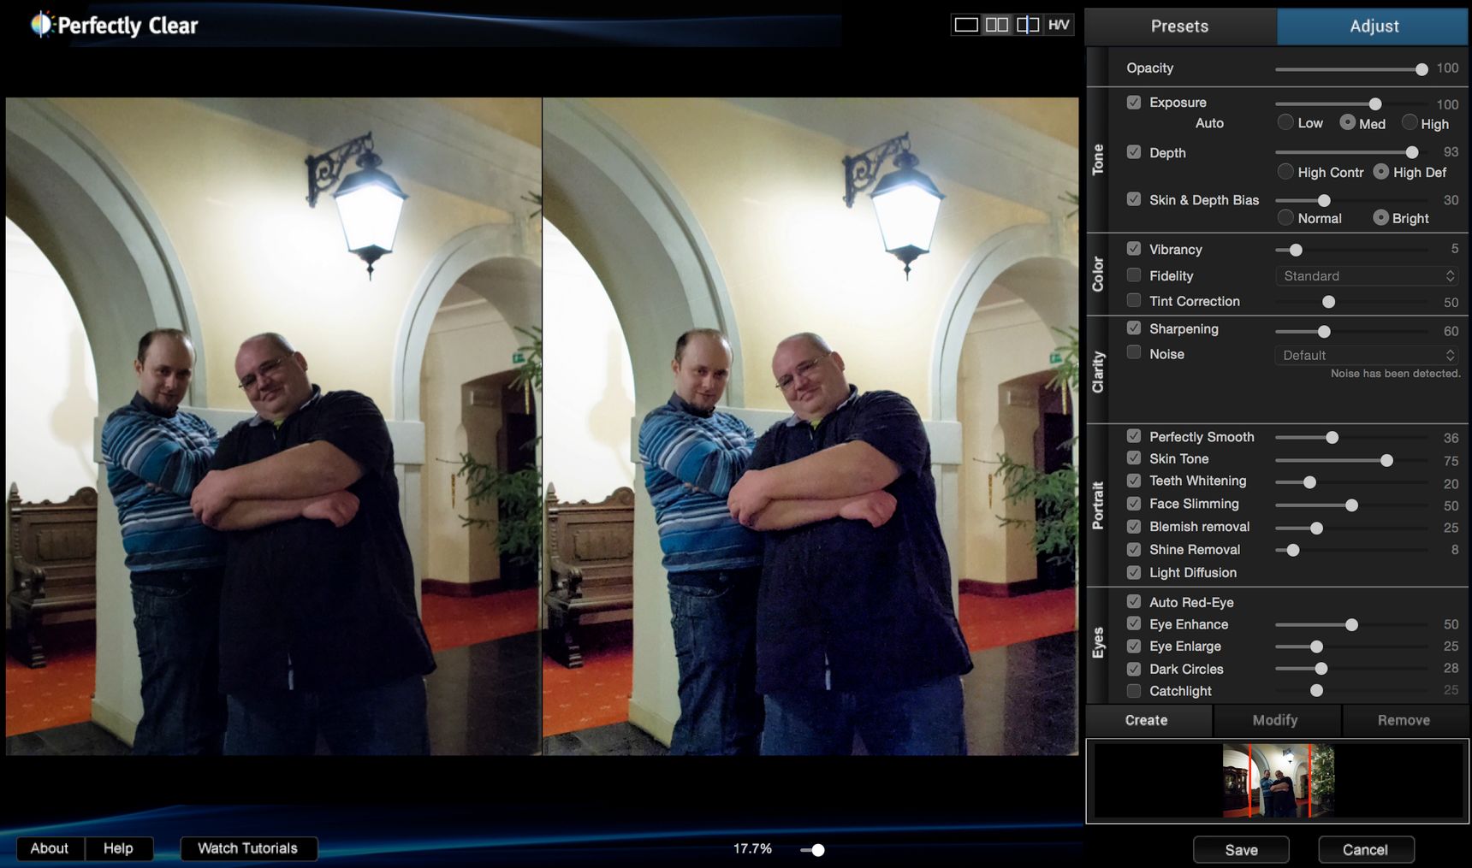This screenshot has height=868, width=1472.
Task: Select Low auto exposure option
Action: click(1285, 122)
